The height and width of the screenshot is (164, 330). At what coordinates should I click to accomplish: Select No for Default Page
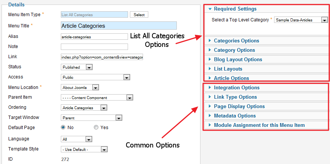click(x=63, y=128)
